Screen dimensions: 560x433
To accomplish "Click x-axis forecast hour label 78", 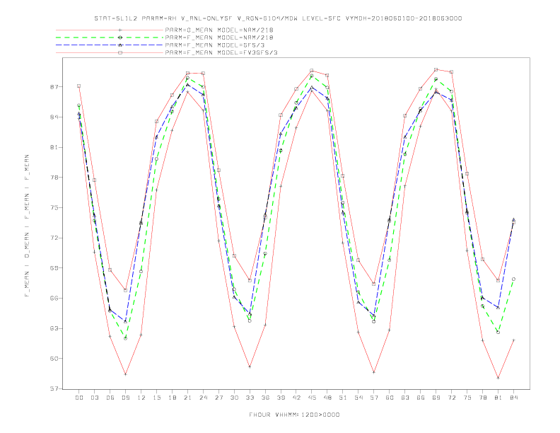I will (482, 398).
